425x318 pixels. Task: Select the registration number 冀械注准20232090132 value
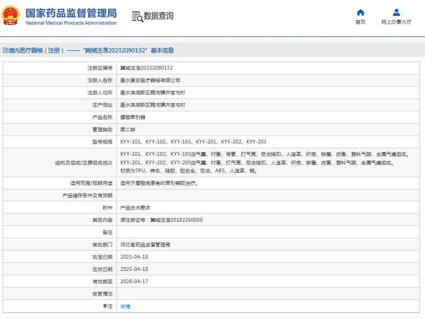click(x=146, y=68)
